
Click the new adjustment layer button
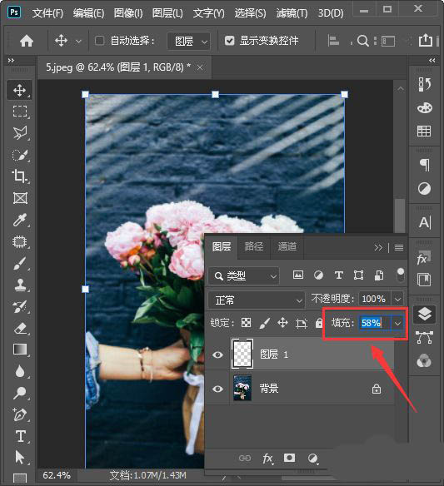pyautogui.click(x=312, y=458)
